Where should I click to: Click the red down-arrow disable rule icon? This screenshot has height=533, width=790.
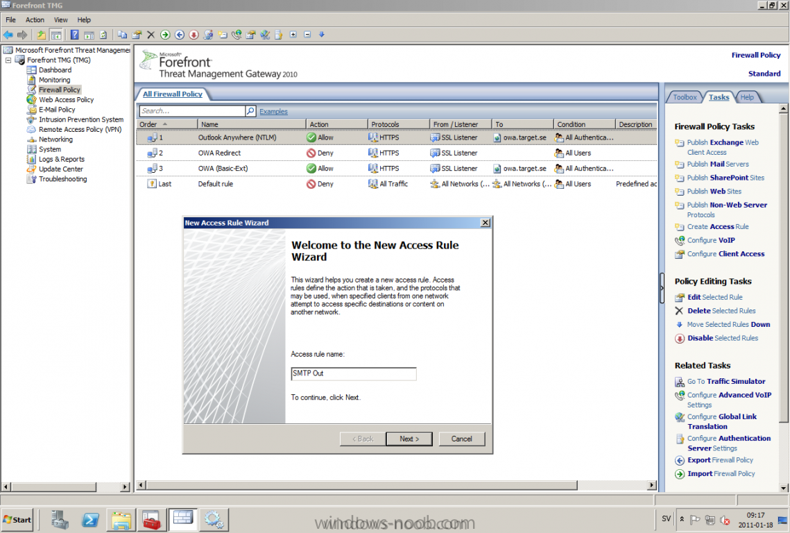click(x=194, y=35)
